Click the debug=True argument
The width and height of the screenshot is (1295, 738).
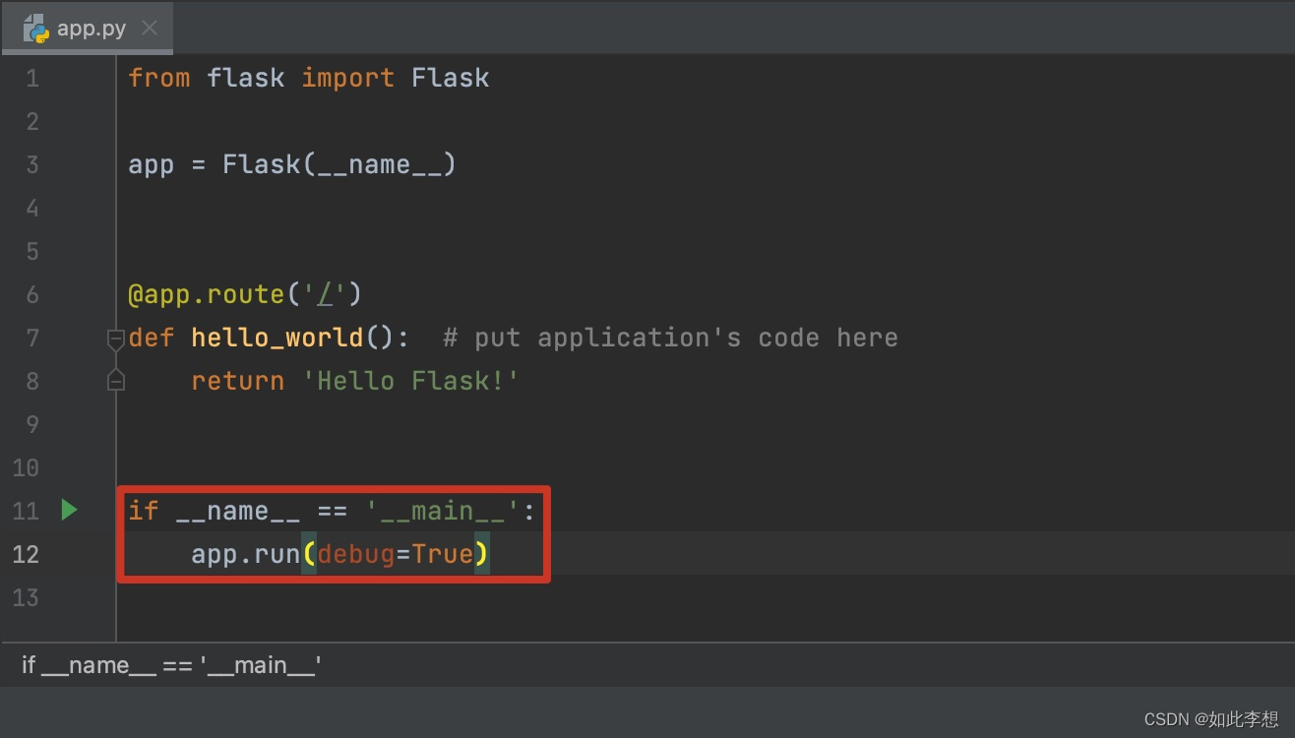pos(396,553)
